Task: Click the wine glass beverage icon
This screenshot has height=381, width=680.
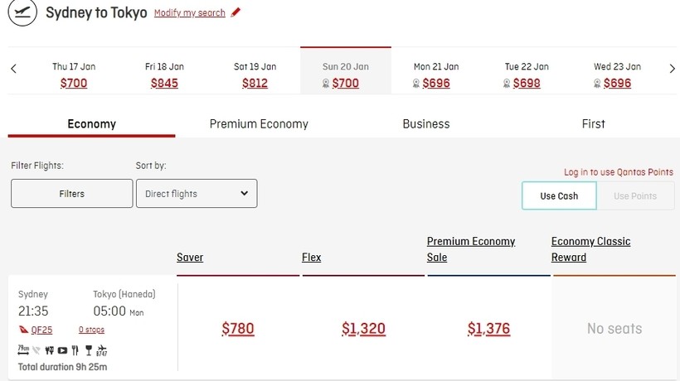Action: pos(88,350)
